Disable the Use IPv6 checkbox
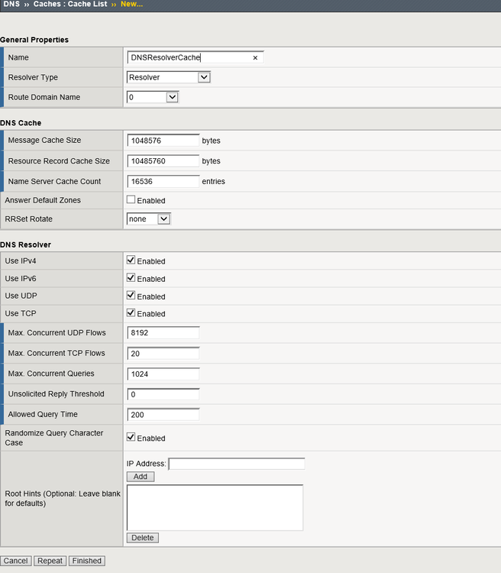Screen dimensions: 501x573 tap(131, 278)
